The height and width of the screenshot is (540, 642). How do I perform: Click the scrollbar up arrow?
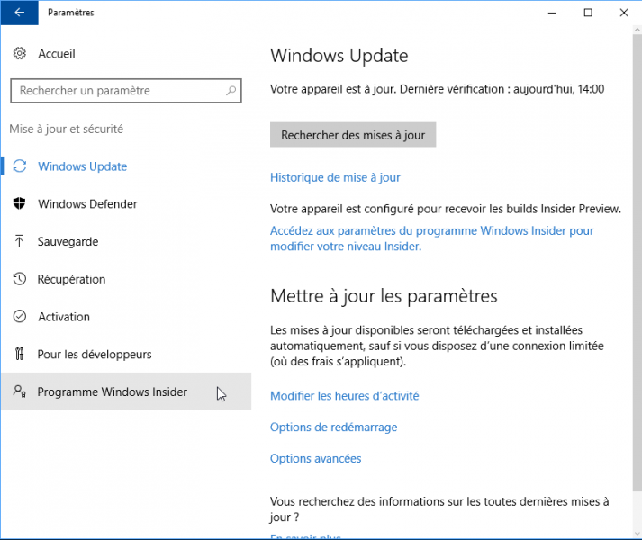637,30
